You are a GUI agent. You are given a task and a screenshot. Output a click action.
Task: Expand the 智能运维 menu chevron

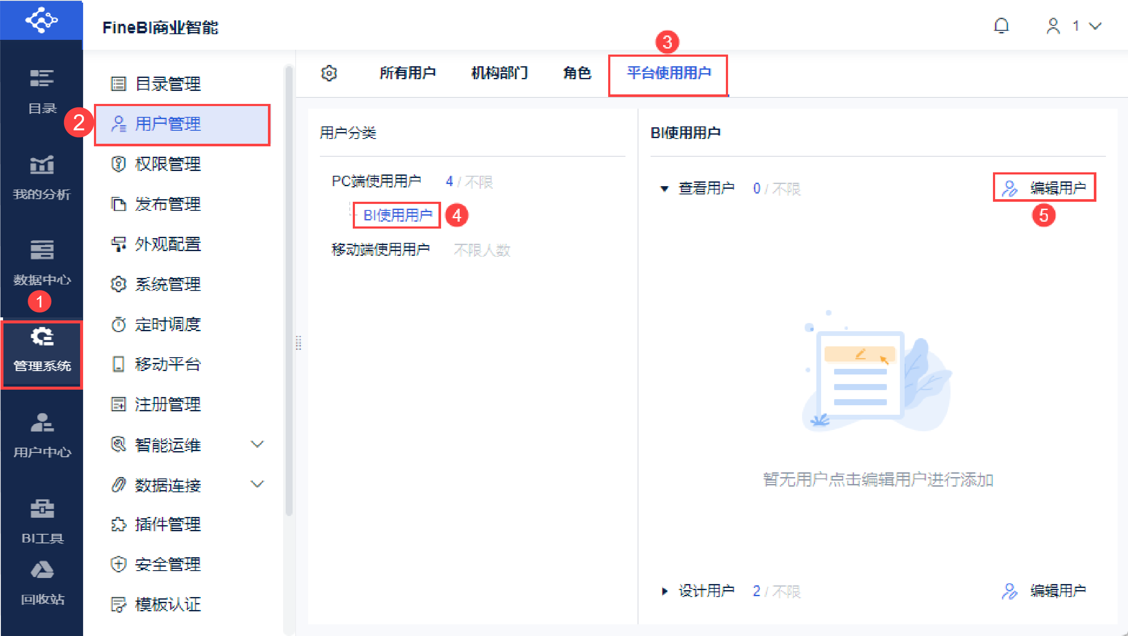point(257,444)
